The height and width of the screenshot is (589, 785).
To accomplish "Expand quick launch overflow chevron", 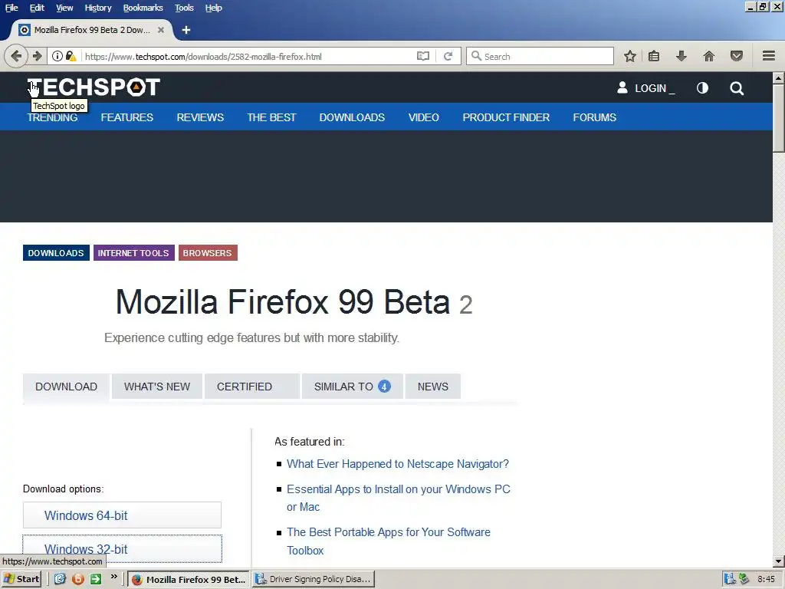I will click(114, 577).
